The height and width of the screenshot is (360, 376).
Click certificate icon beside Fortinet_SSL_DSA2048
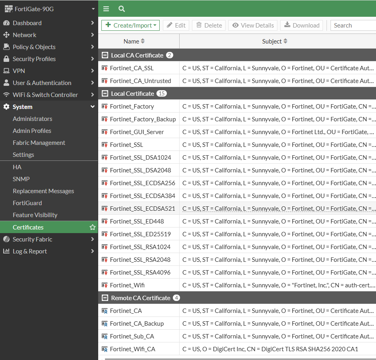(105, 170)
